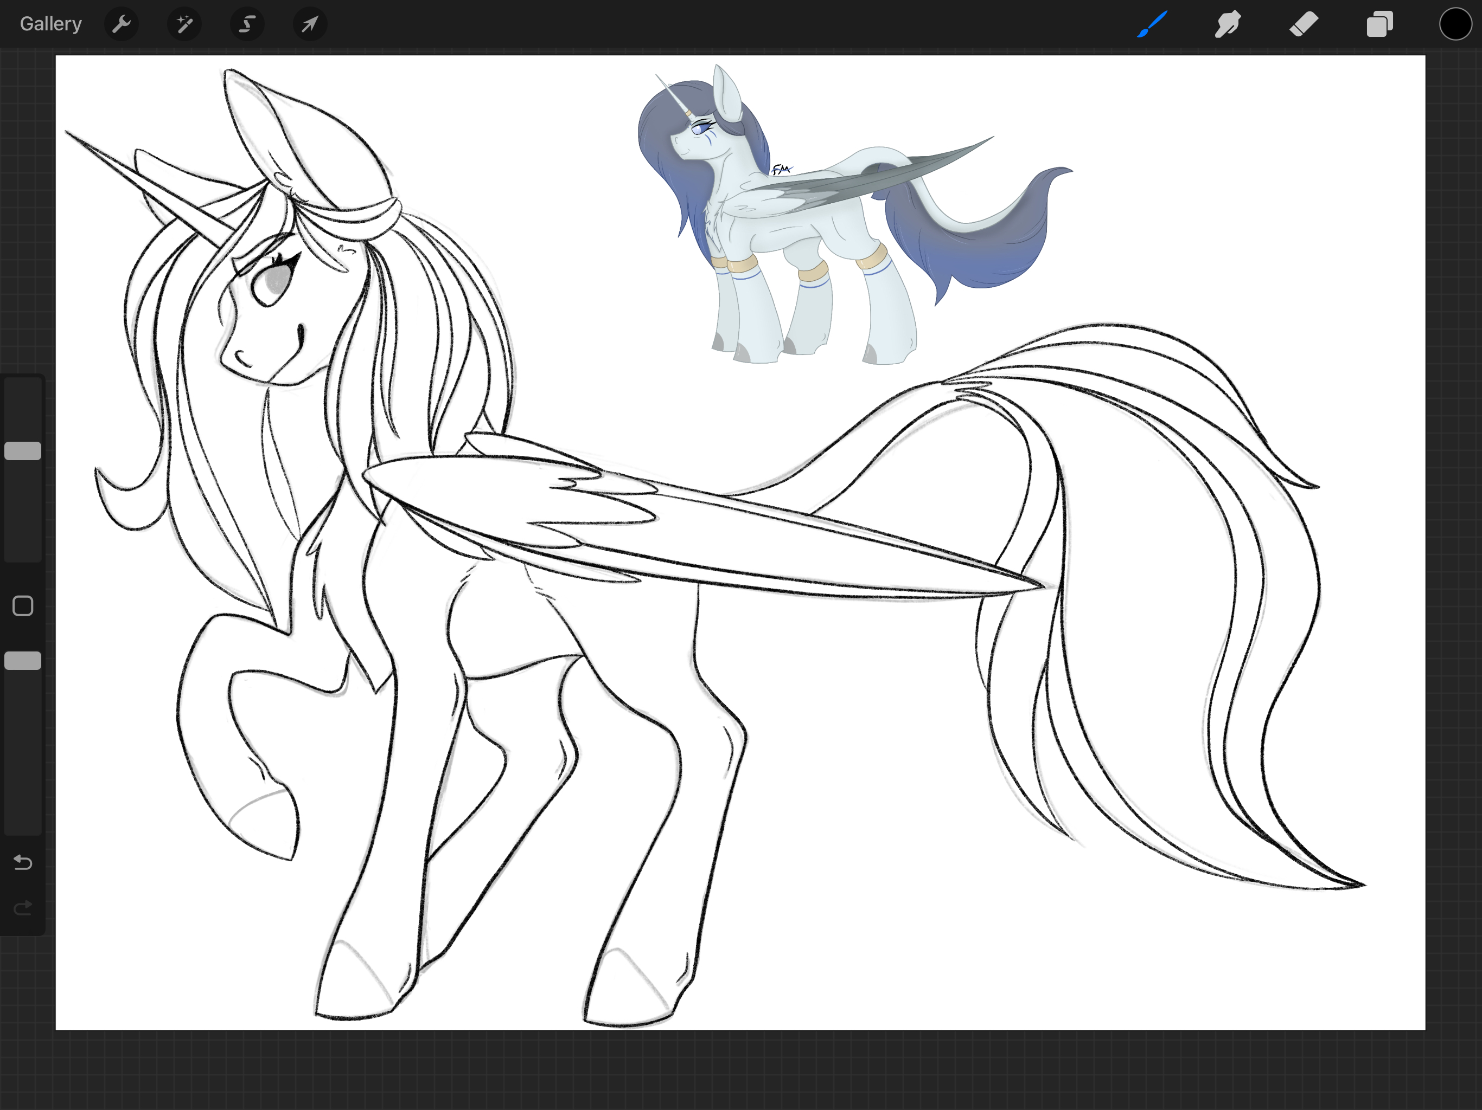Select the Eraser tool

point(1304,24)
